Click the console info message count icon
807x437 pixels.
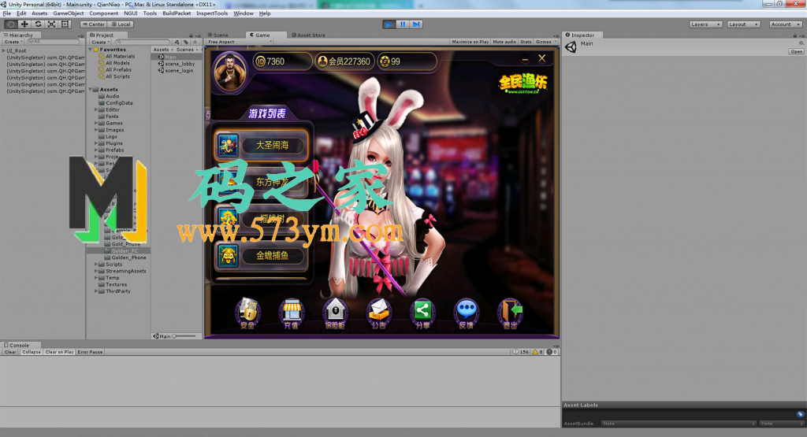(x=521, y=352)
